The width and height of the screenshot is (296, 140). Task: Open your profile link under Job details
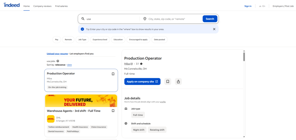click(163, 102)
